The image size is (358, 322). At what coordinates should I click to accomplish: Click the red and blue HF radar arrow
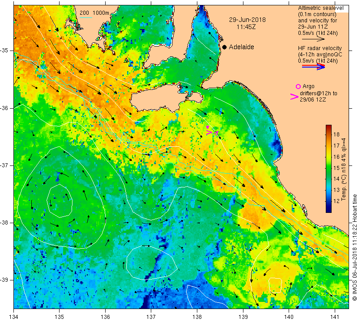pos(313,67)
